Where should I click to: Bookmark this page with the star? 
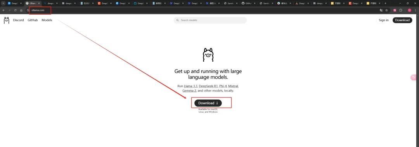coord(386,10)
